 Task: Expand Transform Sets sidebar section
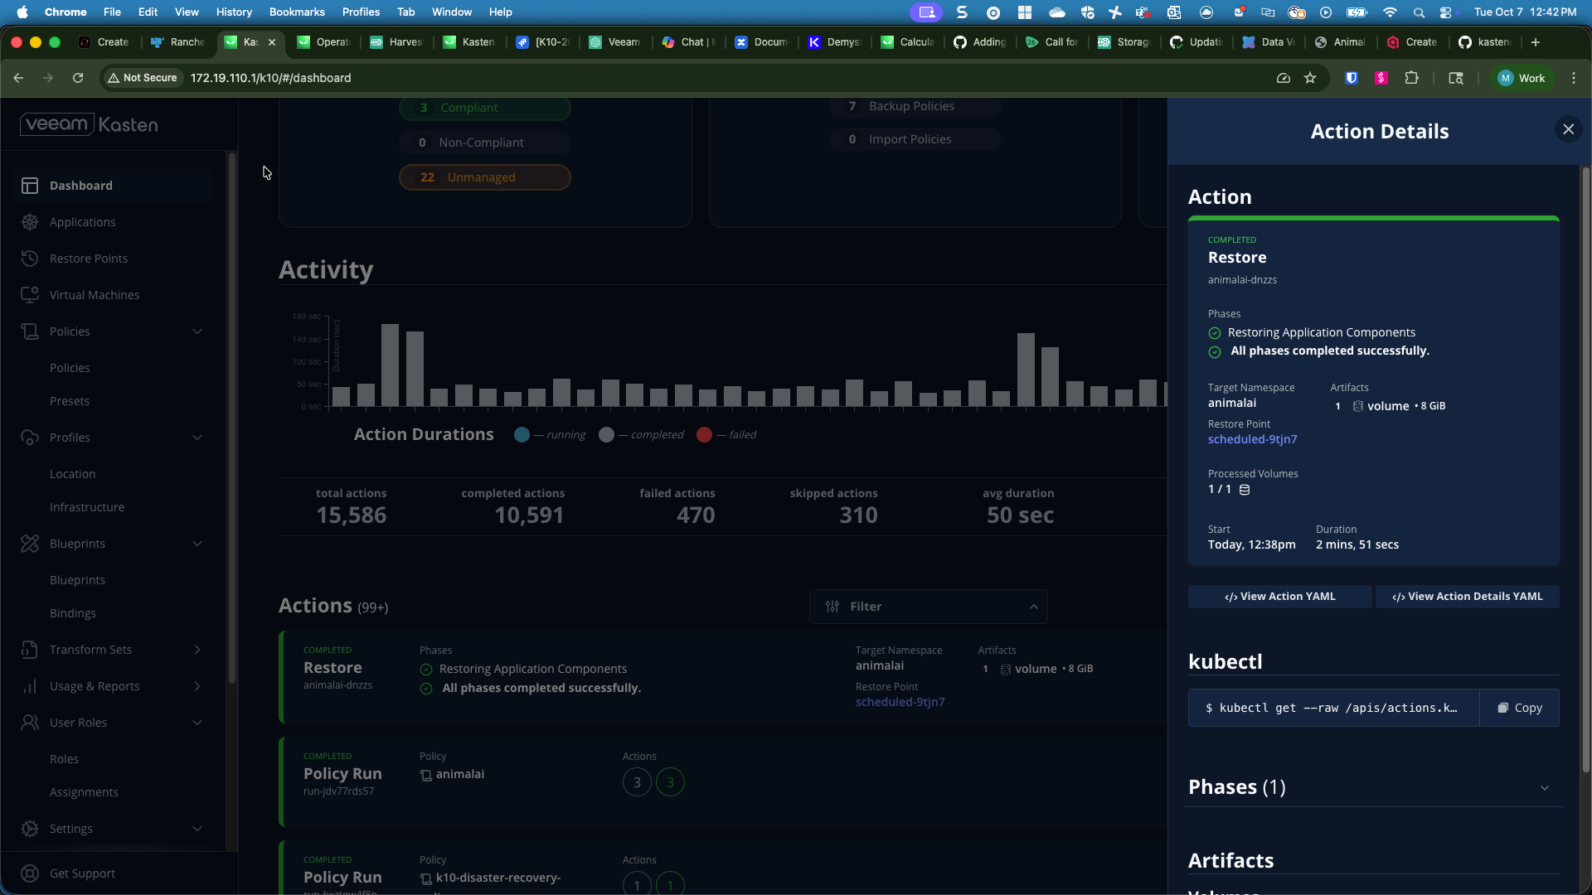[x=197, y=650]
